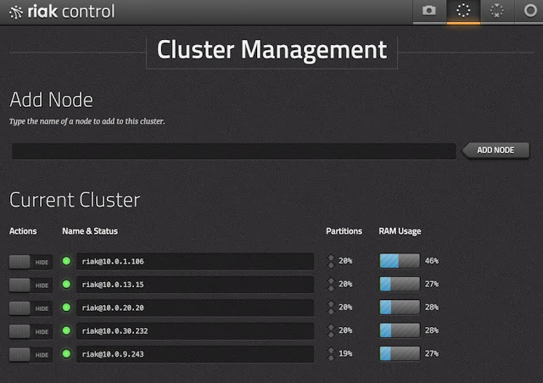The height and width of the screenshot is (383, 543).
Task: Open the Snapshot camera icon tab
Action: pos(430,11)
